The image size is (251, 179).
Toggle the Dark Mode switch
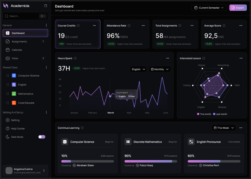42,137
